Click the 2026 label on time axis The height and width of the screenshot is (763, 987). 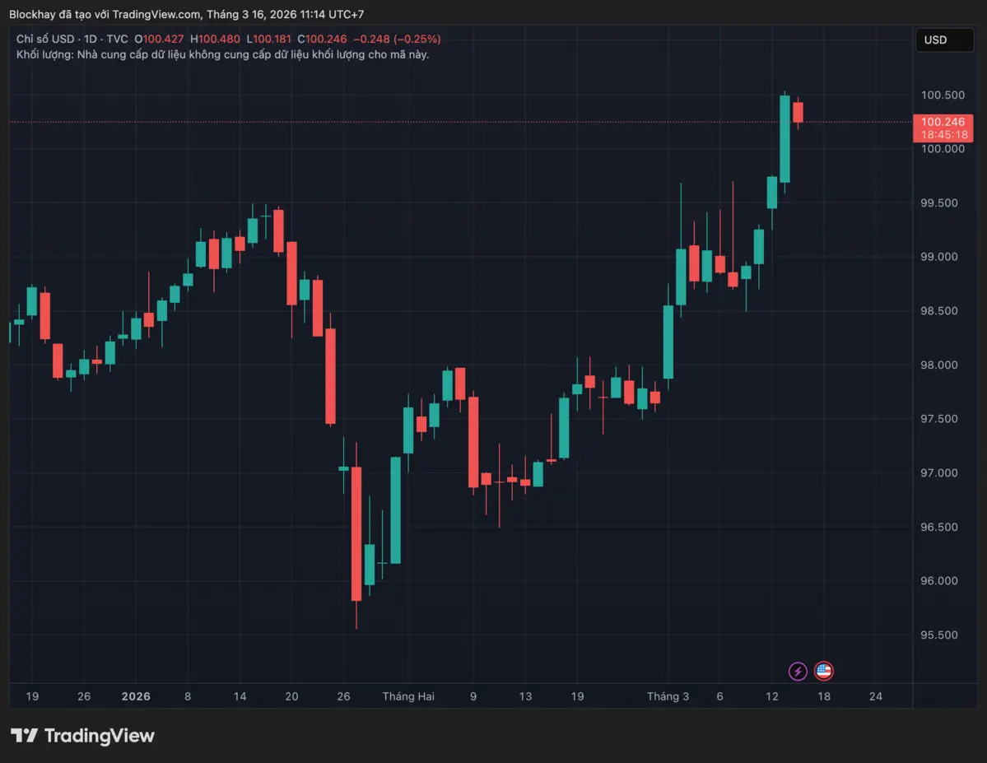(x=136, y=696)
